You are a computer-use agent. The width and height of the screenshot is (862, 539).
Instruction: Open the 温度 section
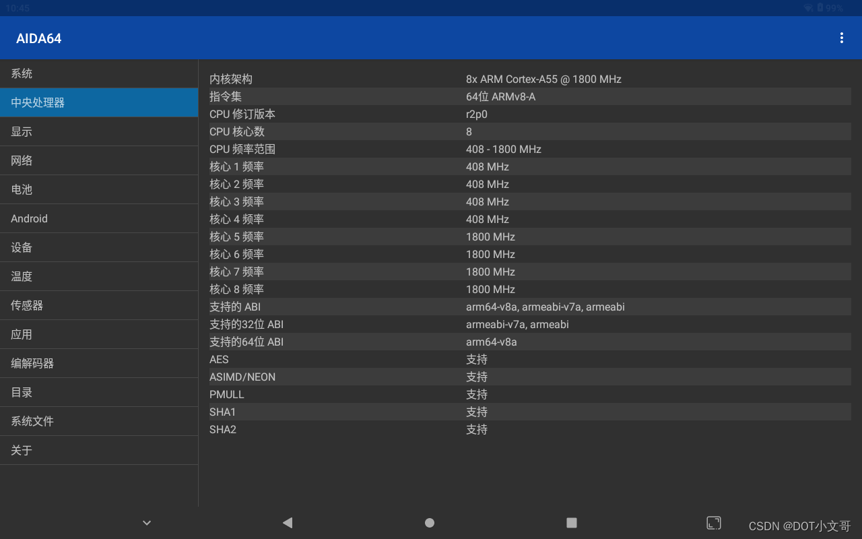click(x=99, y=276)
